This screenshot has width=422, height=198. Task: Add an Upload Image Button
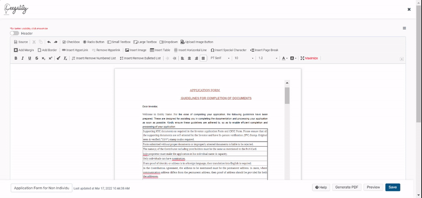coord(197,42)
